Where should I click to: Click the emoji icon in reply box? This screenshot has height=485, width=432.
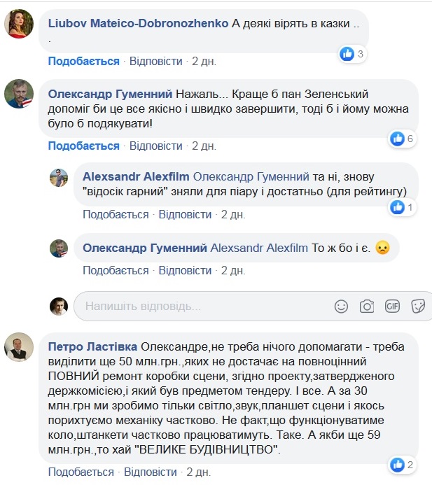point(341,306)
